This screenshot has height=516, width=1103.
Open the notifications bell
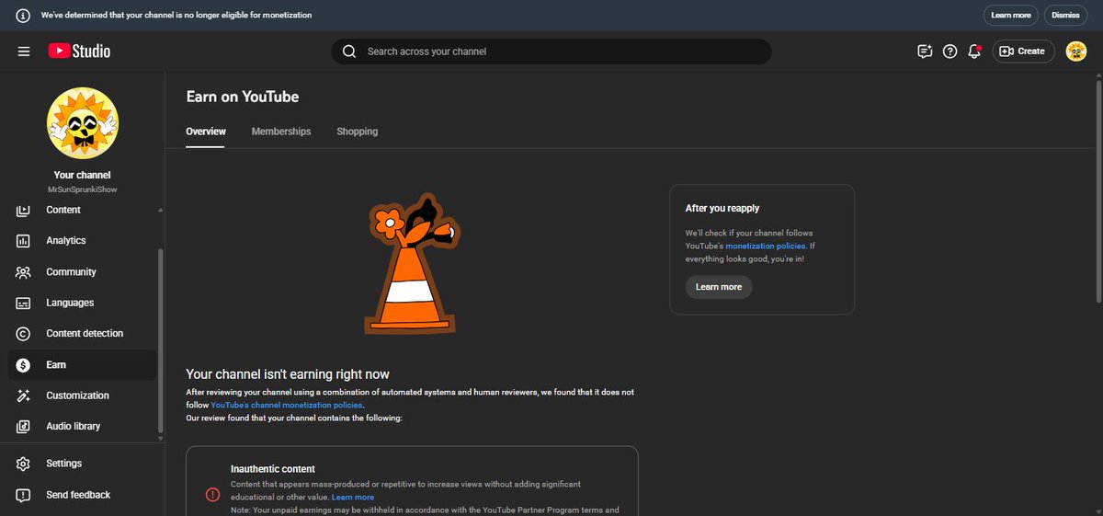click(x=974, y=52)
